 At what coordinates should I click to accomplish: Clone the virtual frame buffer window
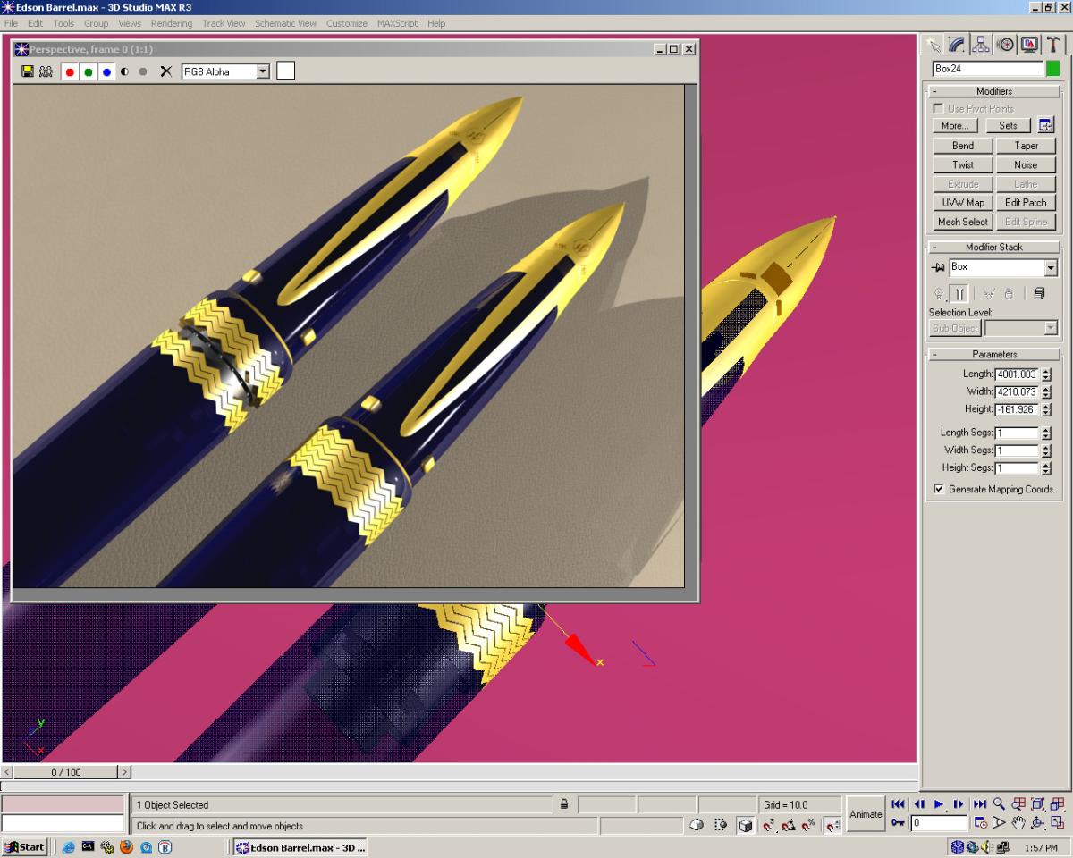click(x=46, y=71)
